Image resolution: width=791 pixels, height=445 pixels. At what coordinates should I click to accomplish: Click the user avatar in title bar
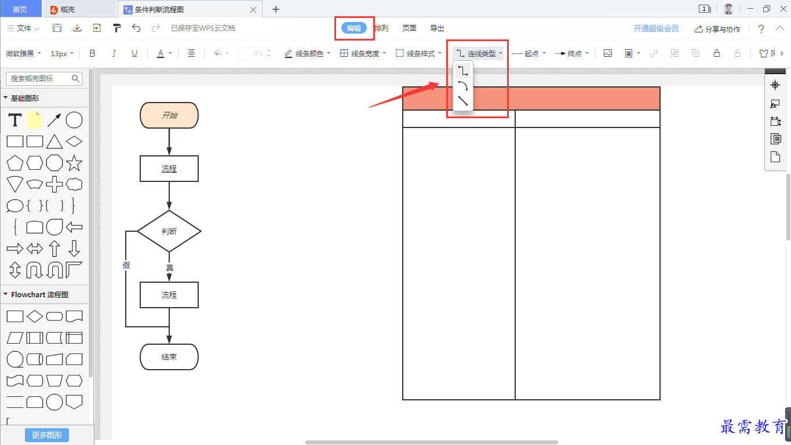pyautogui.click(x=728, y=9)
